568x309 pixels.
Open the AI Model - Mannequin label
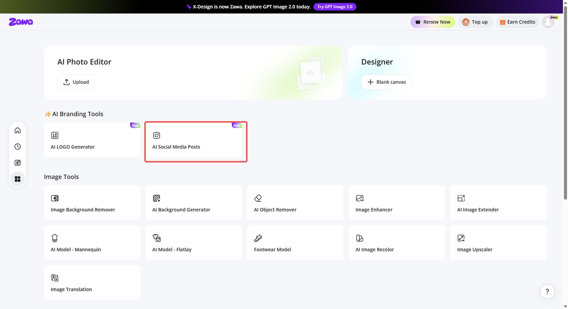pyautogui.click(x=76, y=250)
